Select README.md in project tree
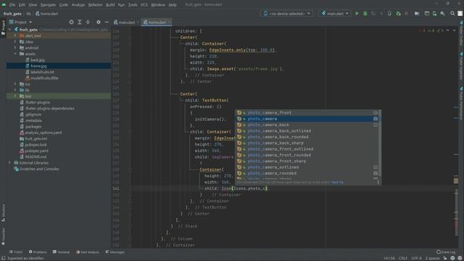Screen dimensions: 464x261 coord(36,157)
